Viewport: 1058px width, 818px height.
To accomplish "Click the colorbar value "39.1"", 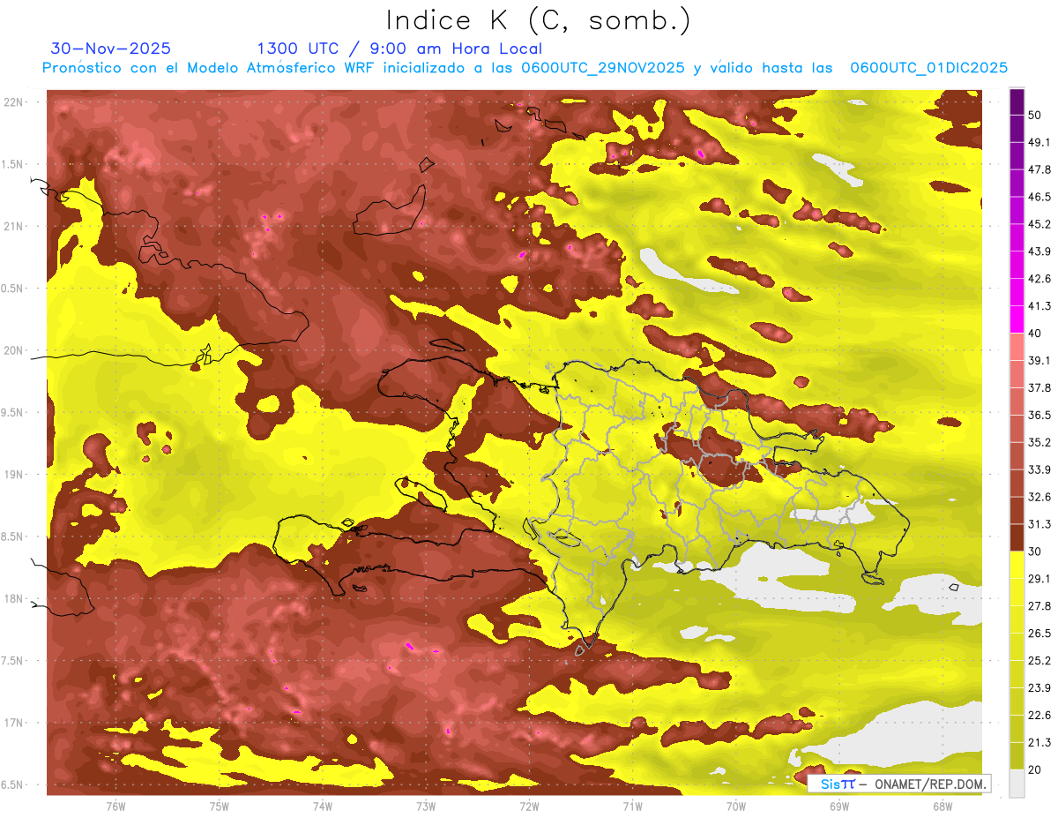I will click(x=1039, y=361).
